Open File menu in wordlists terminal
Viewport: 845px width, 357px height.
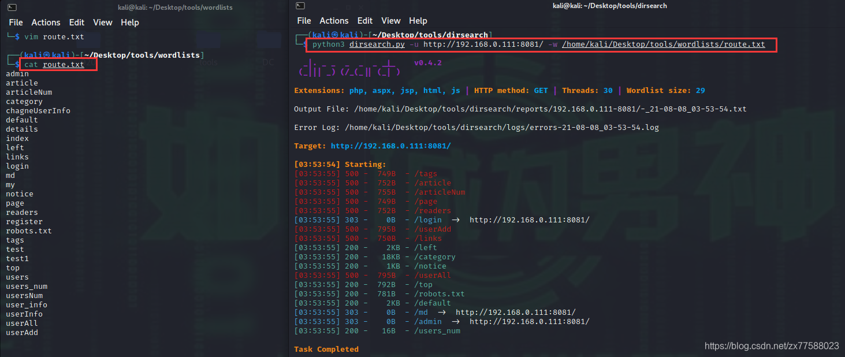pos(16,23)
